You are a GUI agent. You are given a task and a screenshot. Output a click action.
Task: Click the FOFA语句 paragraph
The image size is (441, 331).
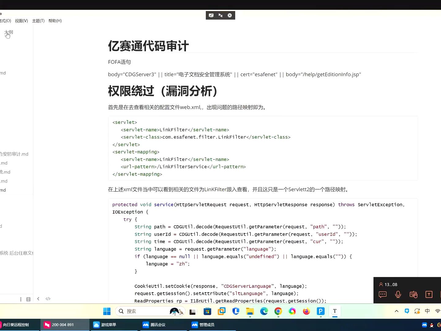(119, 62)
